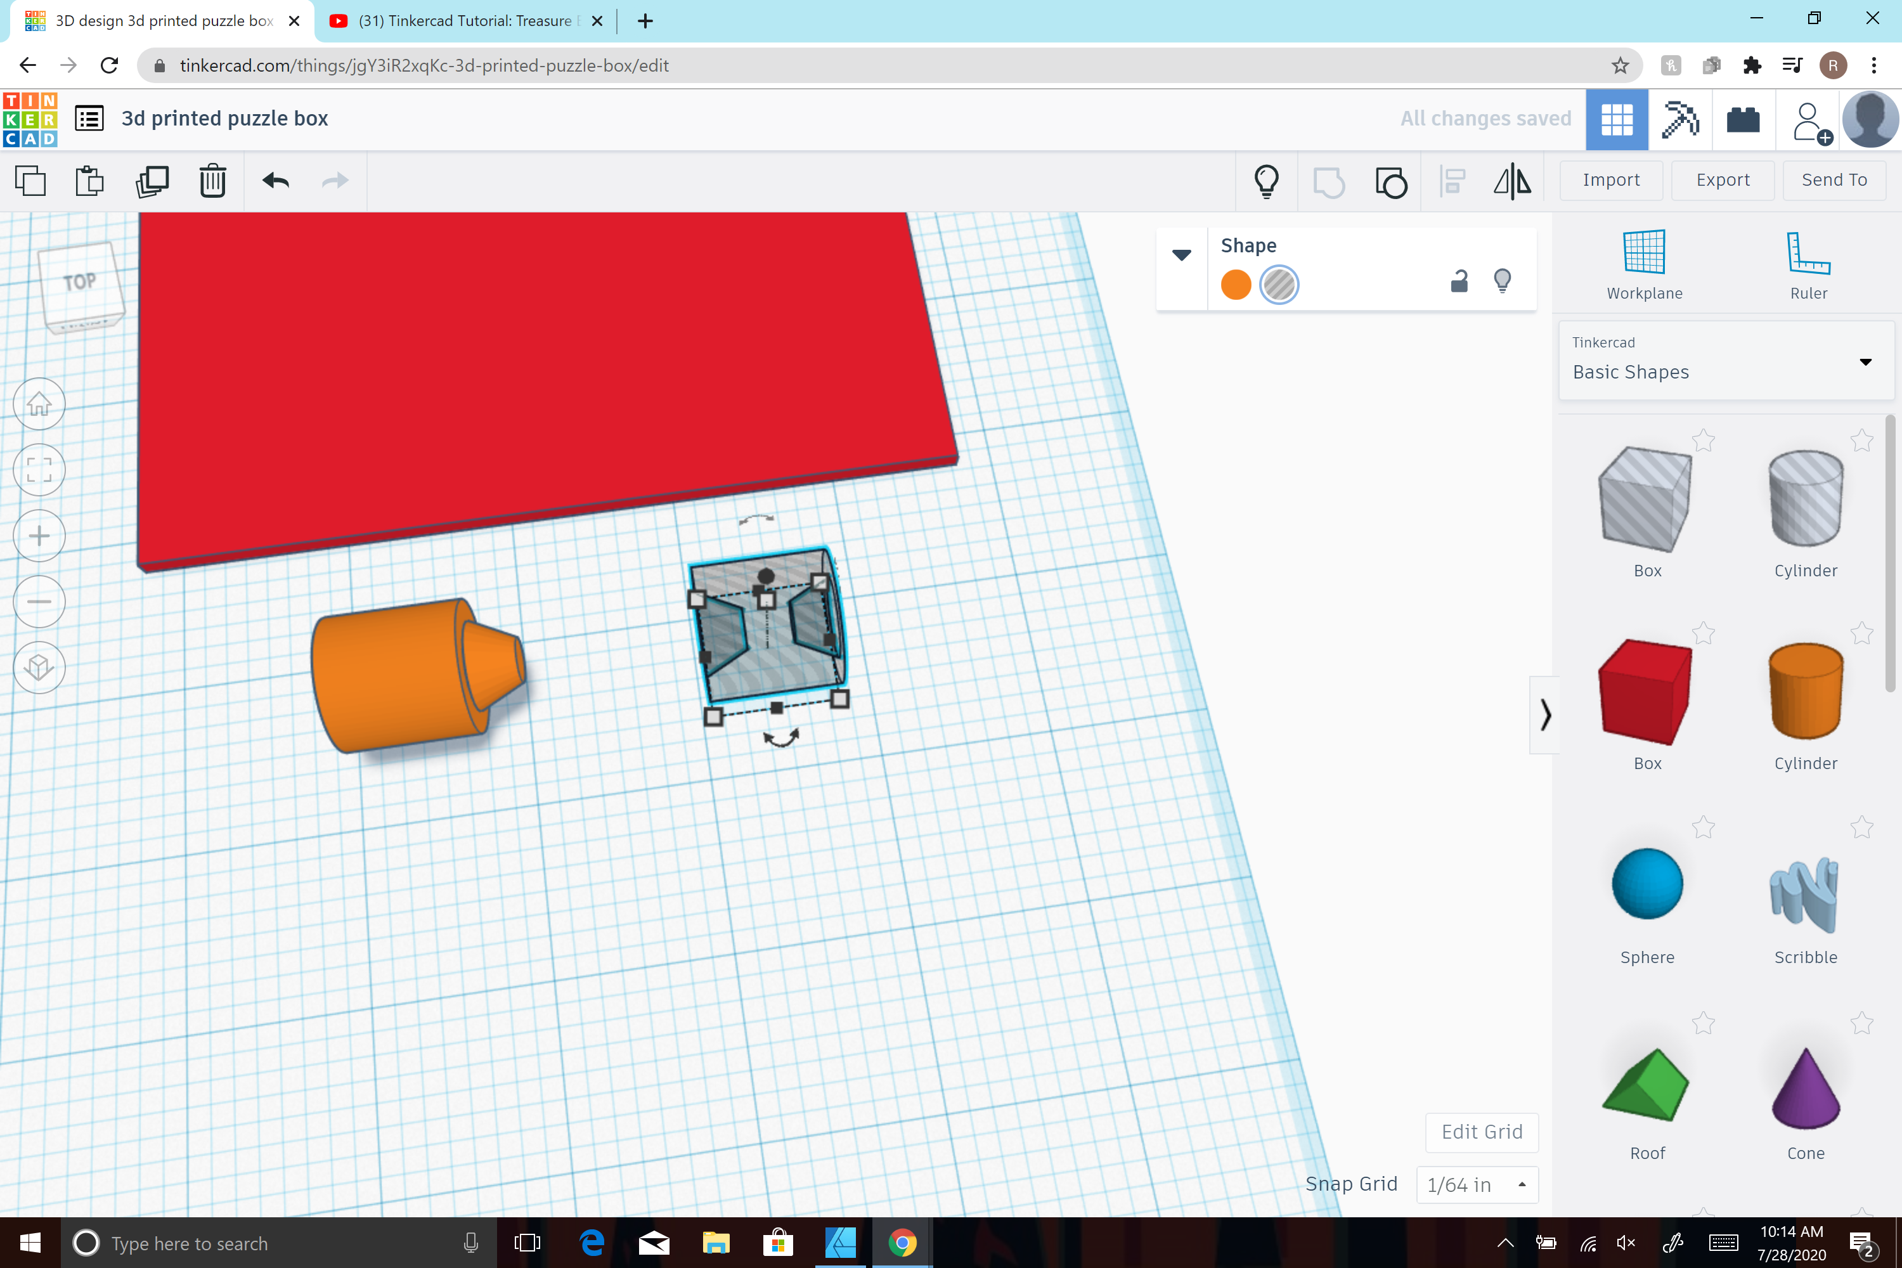Redo the last undone action

coord(335,180)
